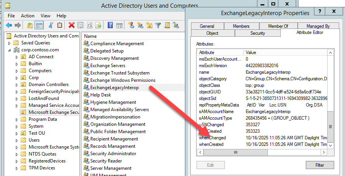Click the Filter button in Attribute Editor
Viewport: 345px width, 176px height.
[320, 165]
